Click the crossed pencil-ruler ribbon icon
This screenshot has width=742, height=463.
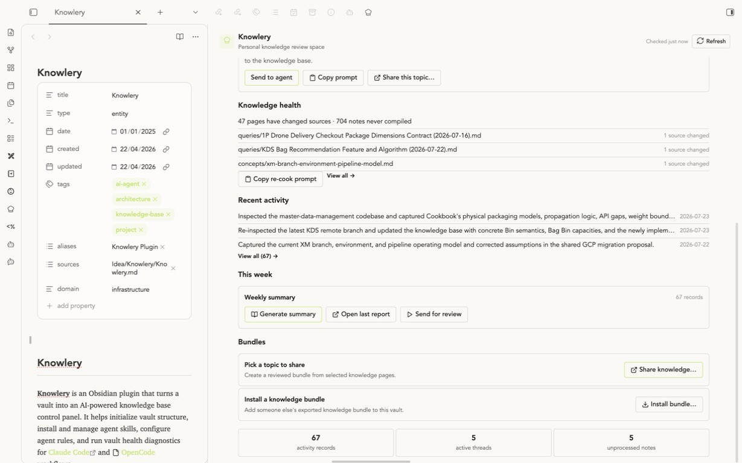11,156
